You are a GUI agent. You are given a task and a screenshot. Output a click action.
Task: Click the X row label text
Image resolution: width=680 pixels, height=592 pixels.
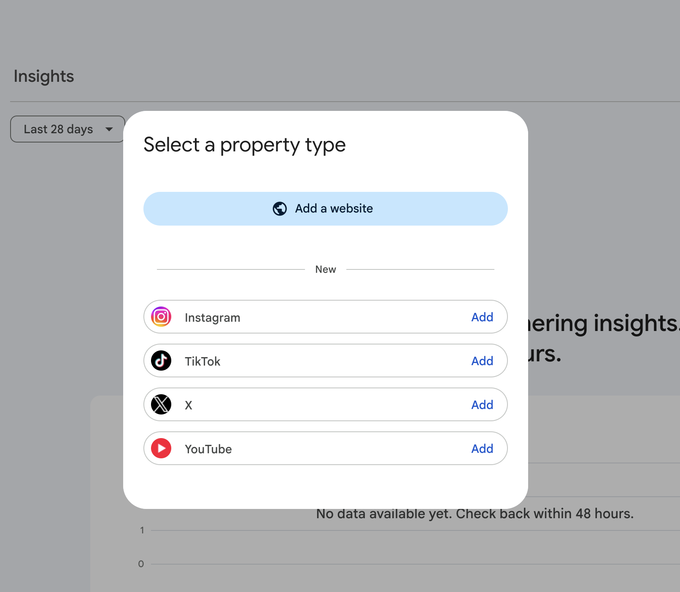[189, 405]
